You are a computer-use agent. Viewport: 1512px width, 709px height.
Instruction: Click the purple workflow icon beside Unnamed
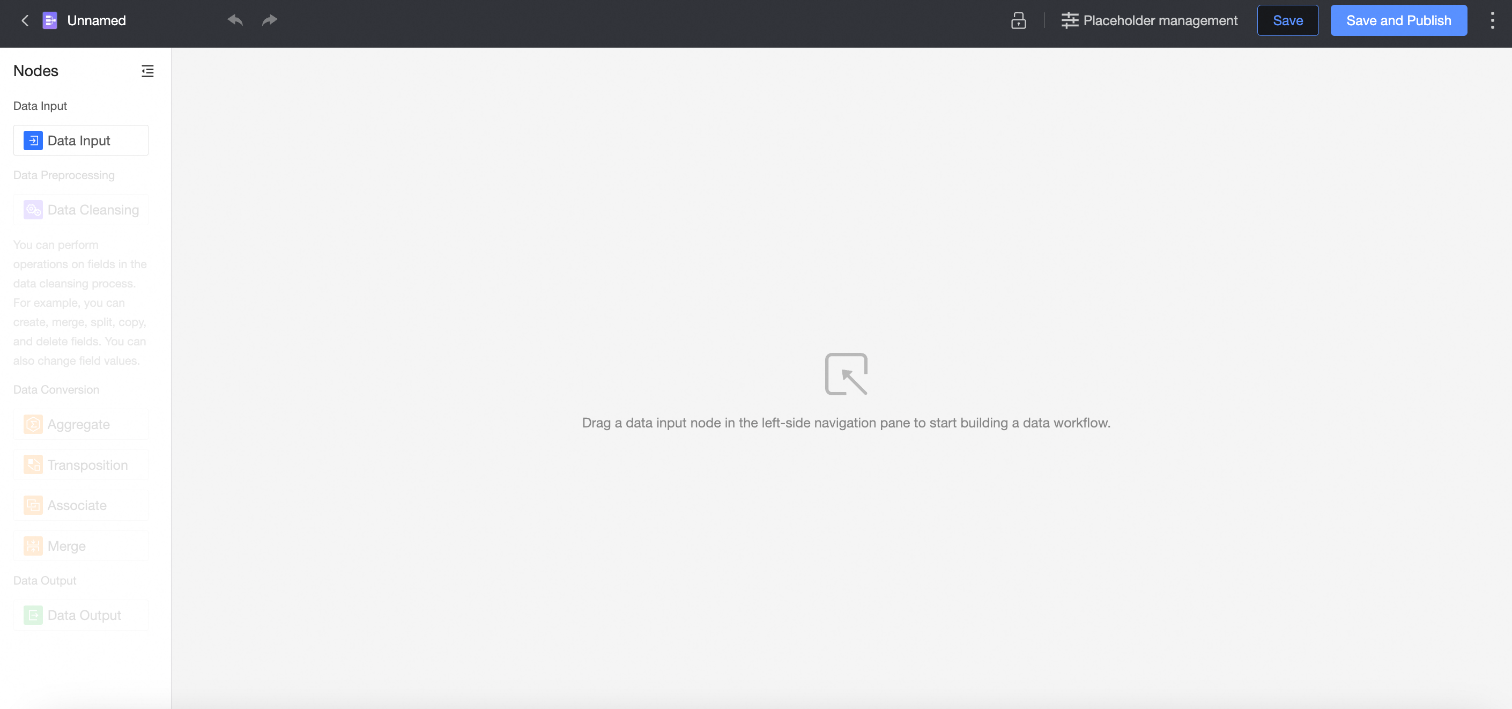click(50, 20)
